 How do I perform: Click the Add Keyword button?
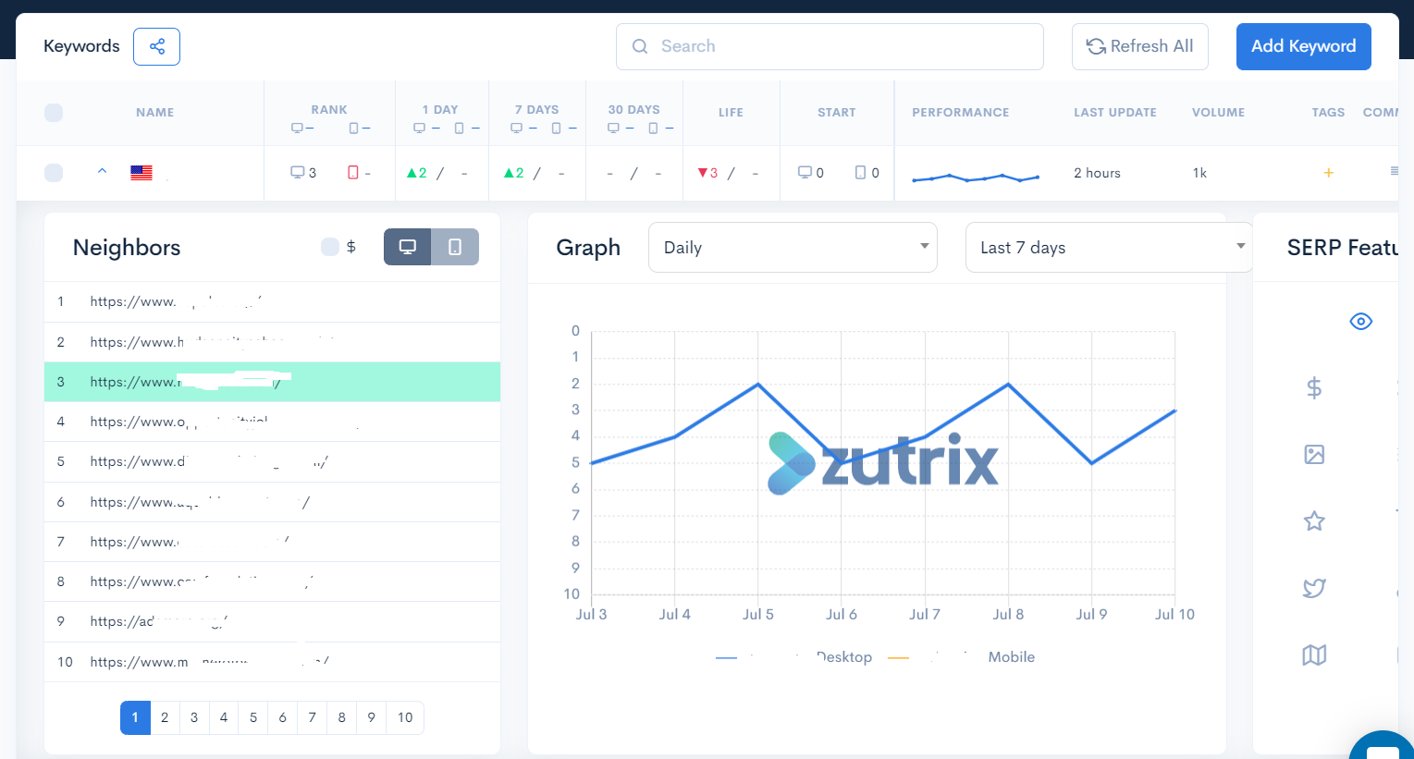pos(1304,46)
